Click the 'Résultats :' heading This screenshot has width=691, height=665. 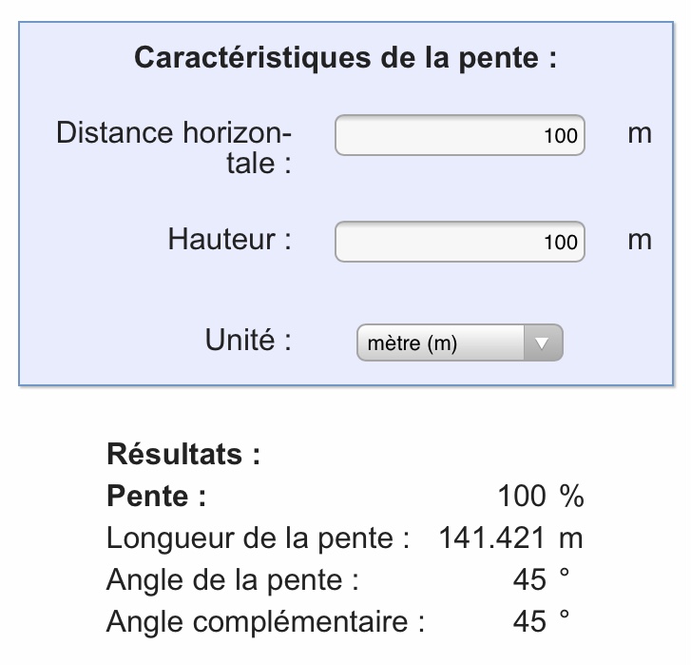click(183, 455)
